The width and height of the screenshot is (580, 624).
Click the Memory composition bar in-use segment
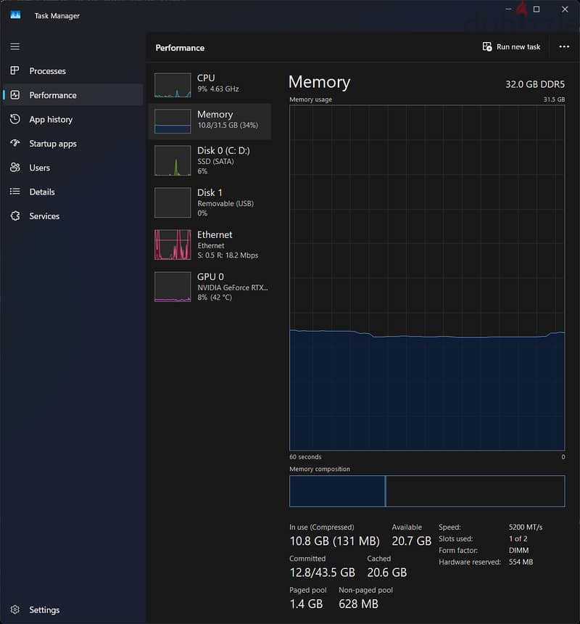[337, 491]
